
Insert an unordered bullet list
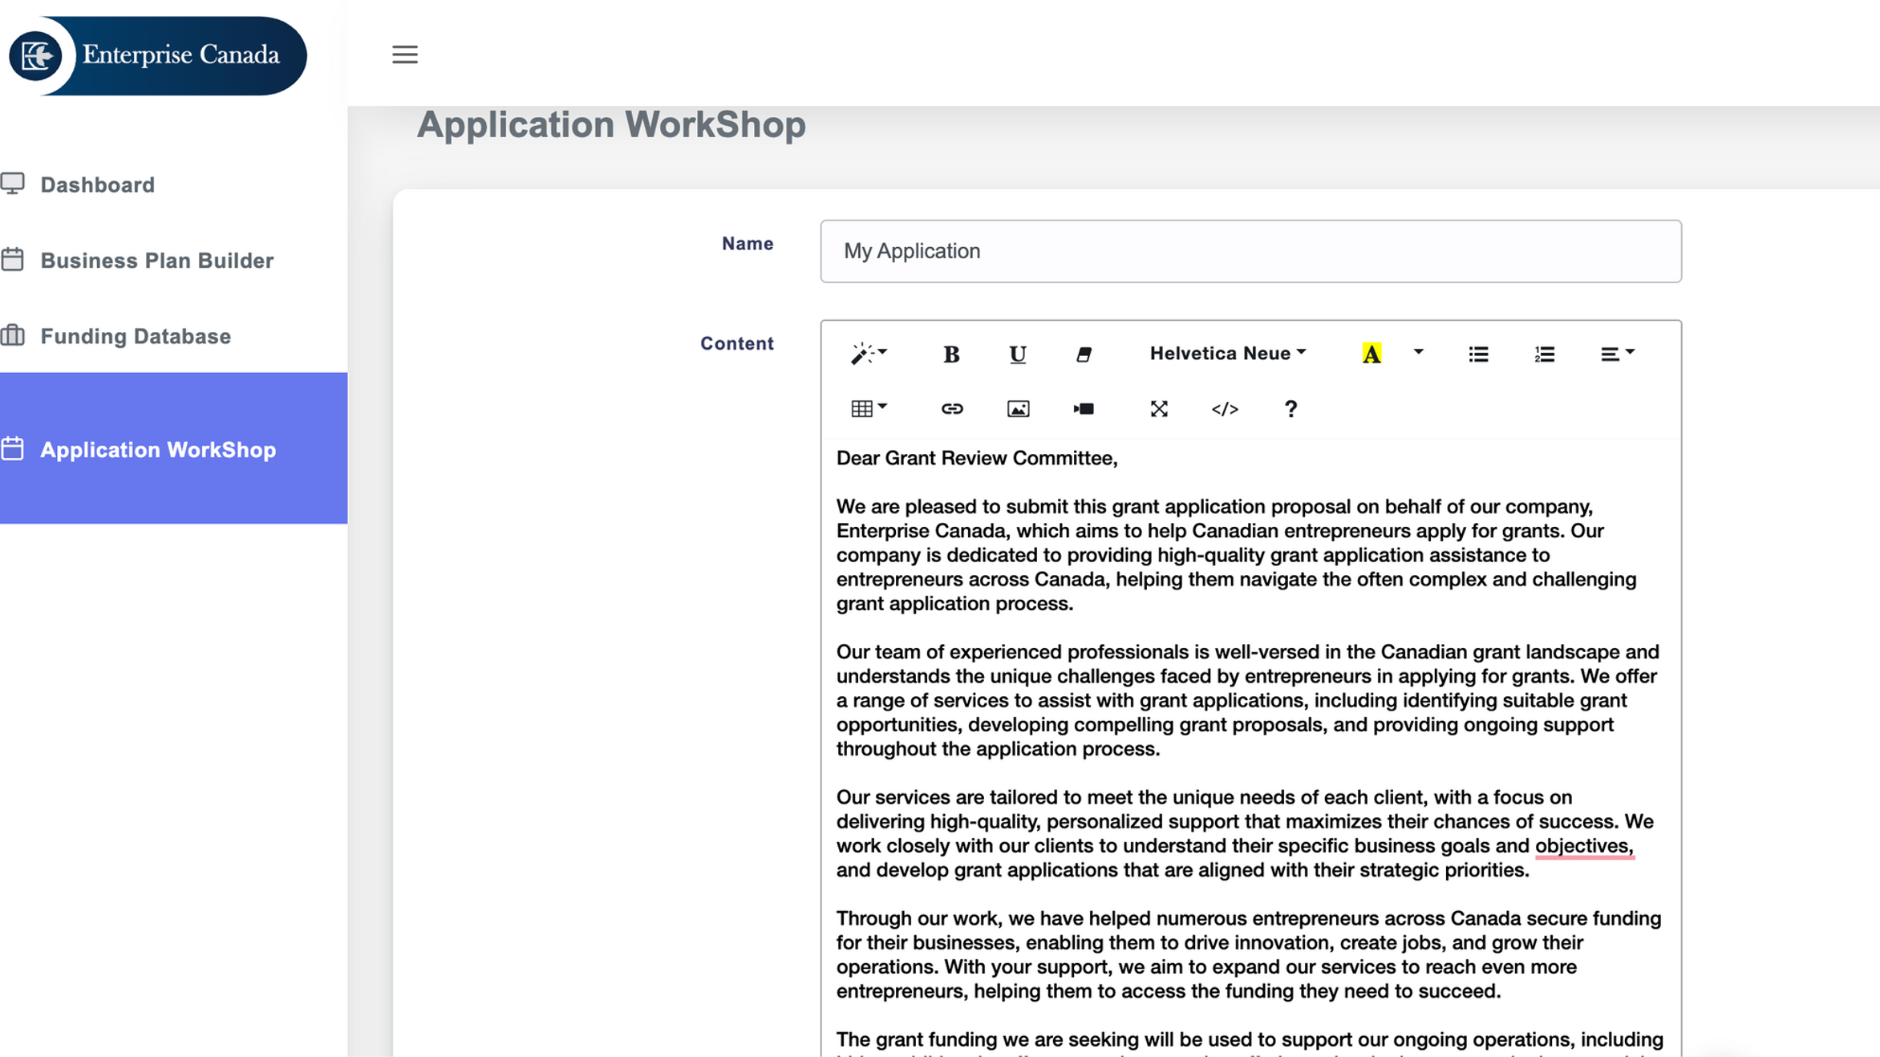point(1478,354)
